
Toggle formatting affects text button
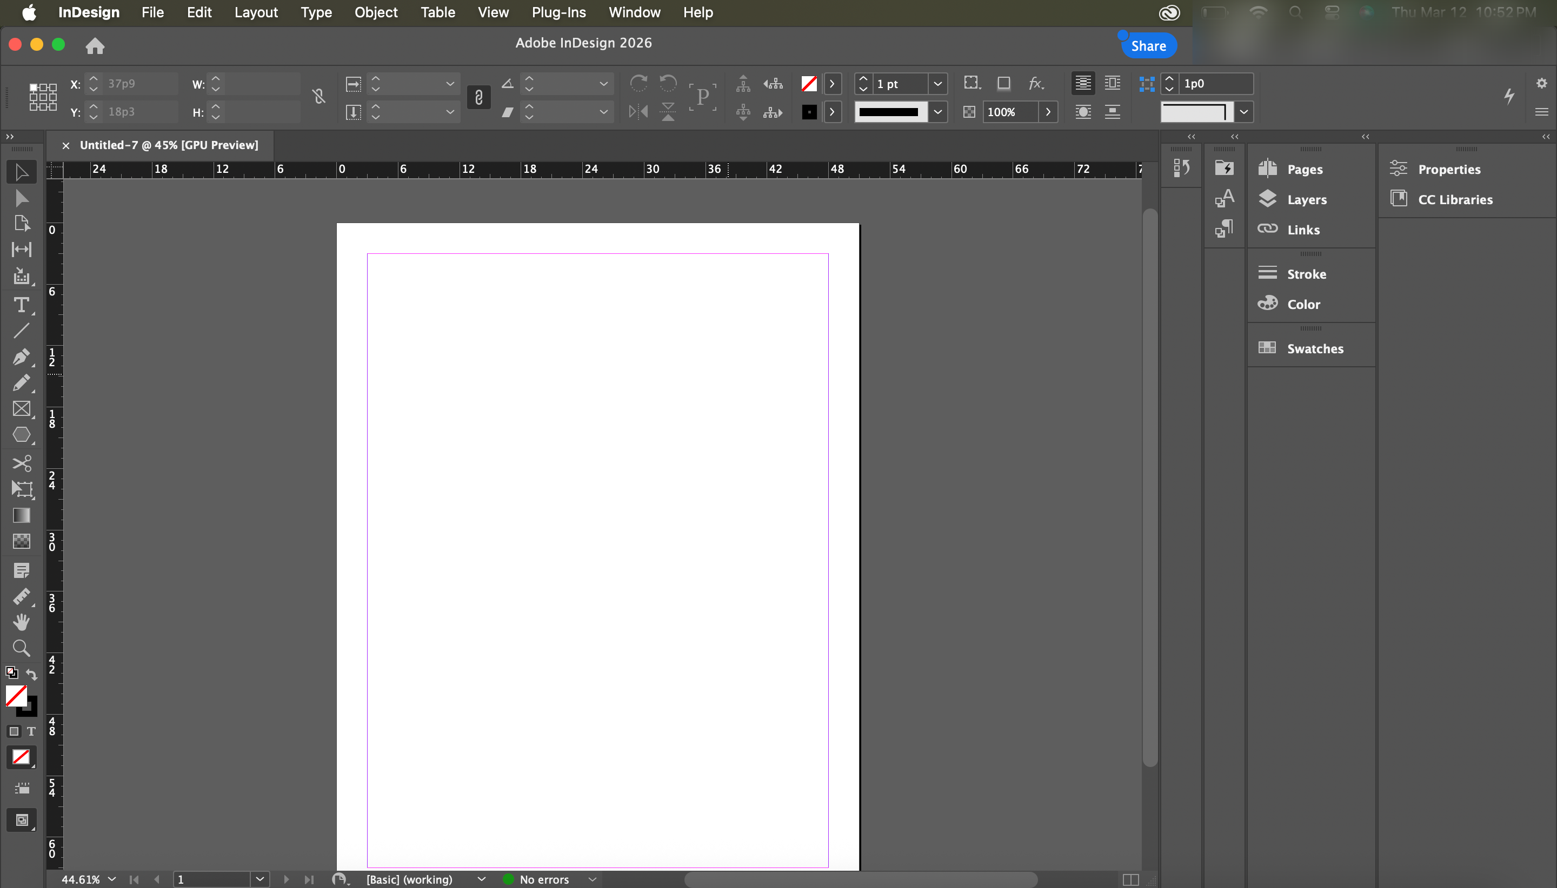point(31,731)
